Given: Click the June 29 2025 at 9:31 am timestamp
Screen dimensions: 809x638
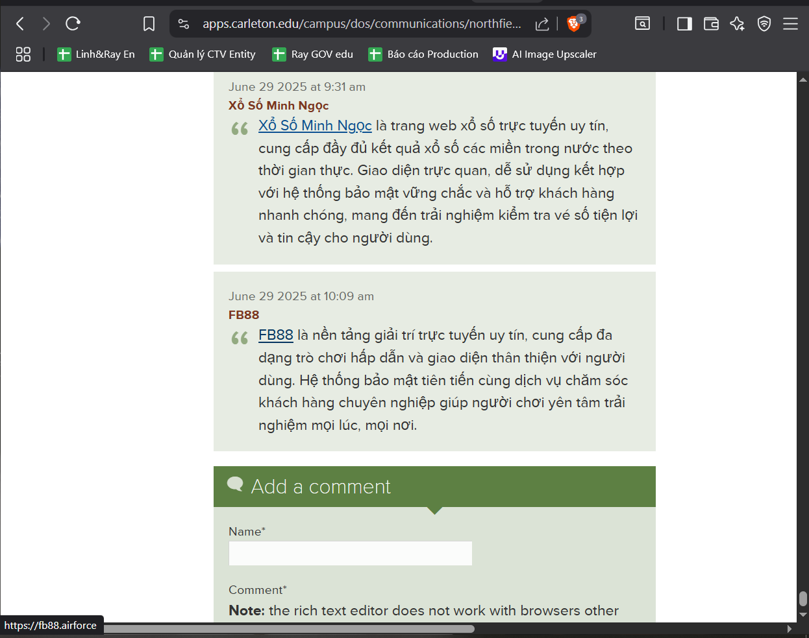Looking at the screenshot, I should pos(297,87).
